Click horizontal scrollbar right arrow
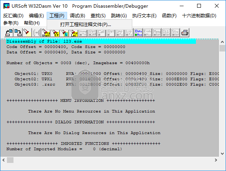The width and height of the screenshot is (226, 171). pyautogui.click(x=216, y=160)
